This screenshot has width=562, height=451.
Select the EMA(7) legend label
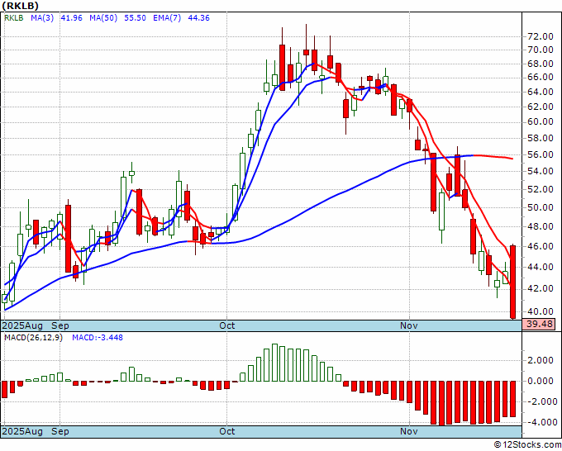167,18
